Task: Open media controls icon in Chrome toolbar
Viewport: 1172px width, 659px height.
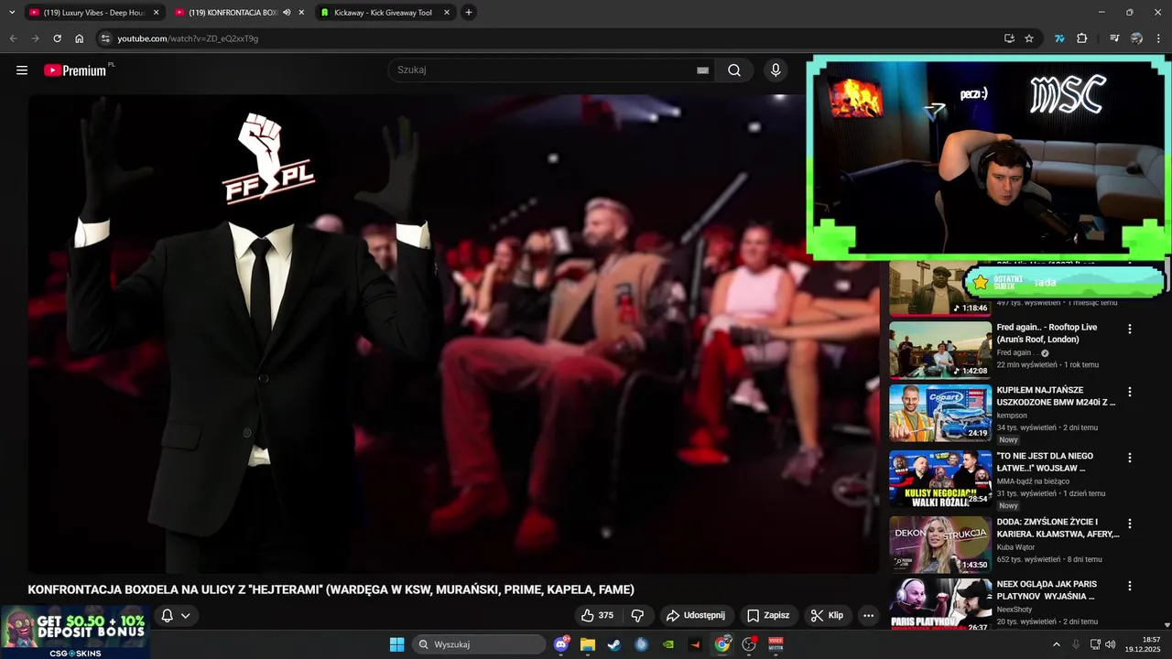Action: (x=1114, y=38)
